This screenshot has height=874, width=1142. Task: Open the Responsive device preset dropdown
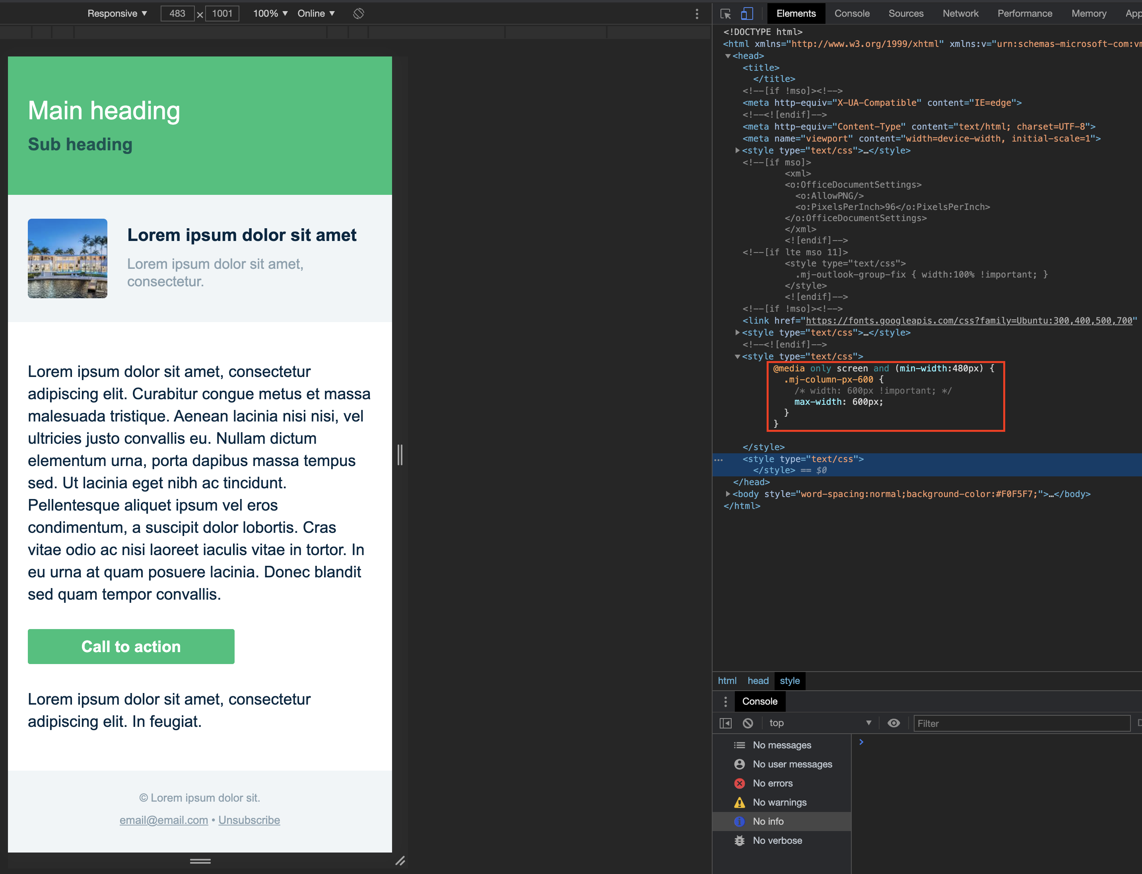117,14
